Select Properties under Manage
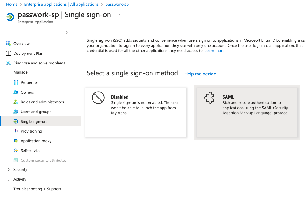 30,82
